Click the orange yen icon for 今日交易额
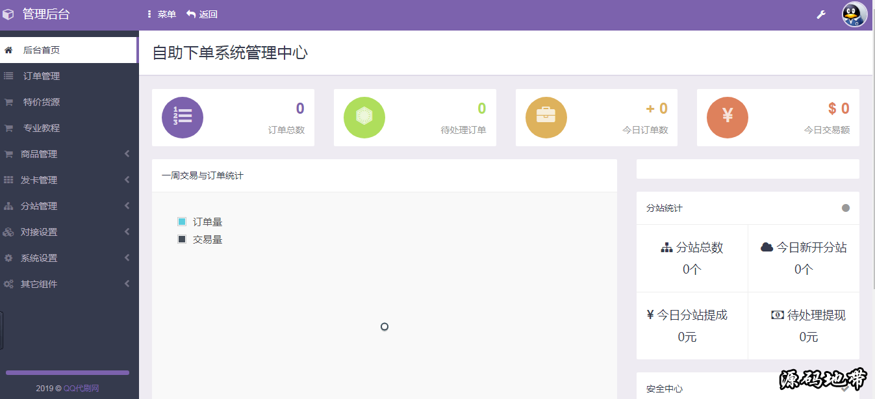The image size is (875, 399). (x=728, y=118)
